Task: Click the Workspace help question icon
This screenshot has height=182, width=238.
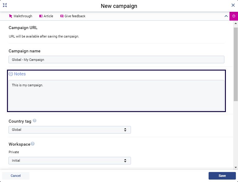Action: coord(32,144)
